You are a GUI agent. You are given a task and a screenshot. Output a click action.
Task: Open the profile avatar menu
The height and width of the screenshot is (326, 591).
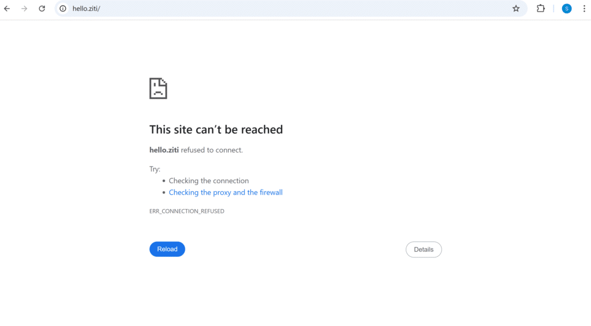click(x=567, y=9)
